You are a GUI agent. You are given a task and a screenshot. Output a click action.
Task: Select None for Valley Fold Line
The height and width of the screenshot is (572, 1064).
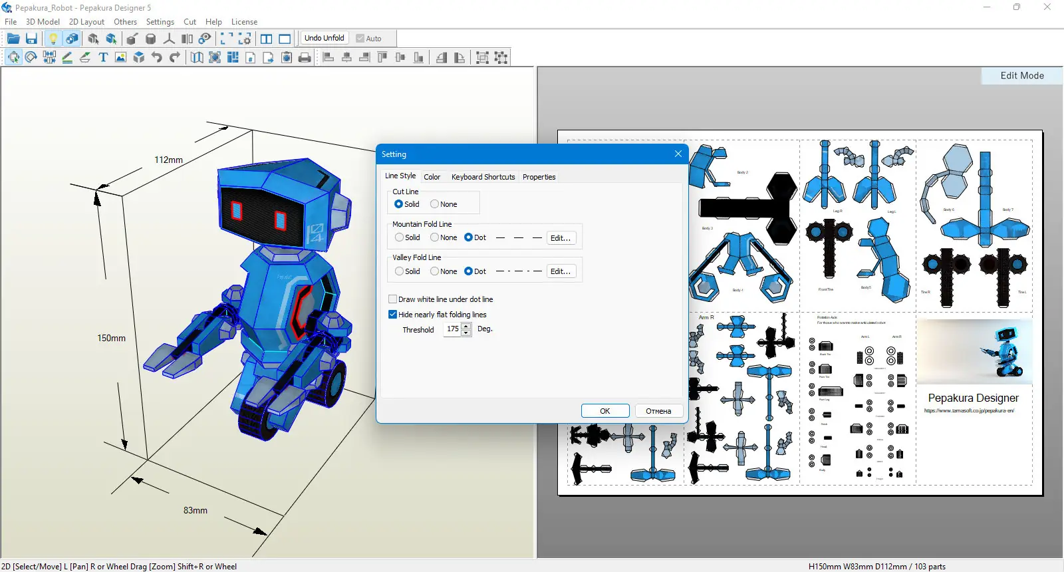pos(444,271)
